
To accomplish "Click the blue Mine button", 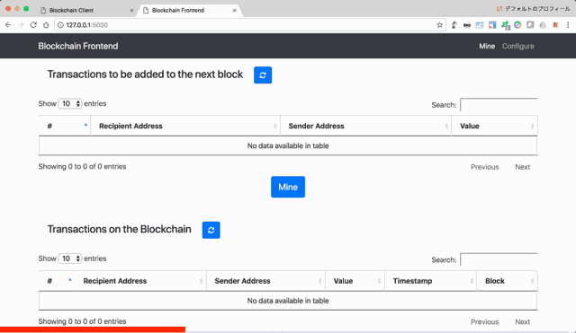I will click(288, 187).
